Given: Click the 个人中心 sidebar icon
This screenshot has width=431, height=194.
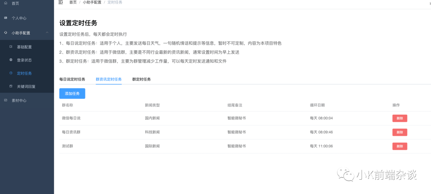Looking at the screenshot, I should click(x=6, y=18).
